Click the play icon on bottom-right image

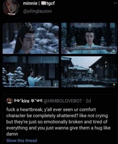coord(114,85)
